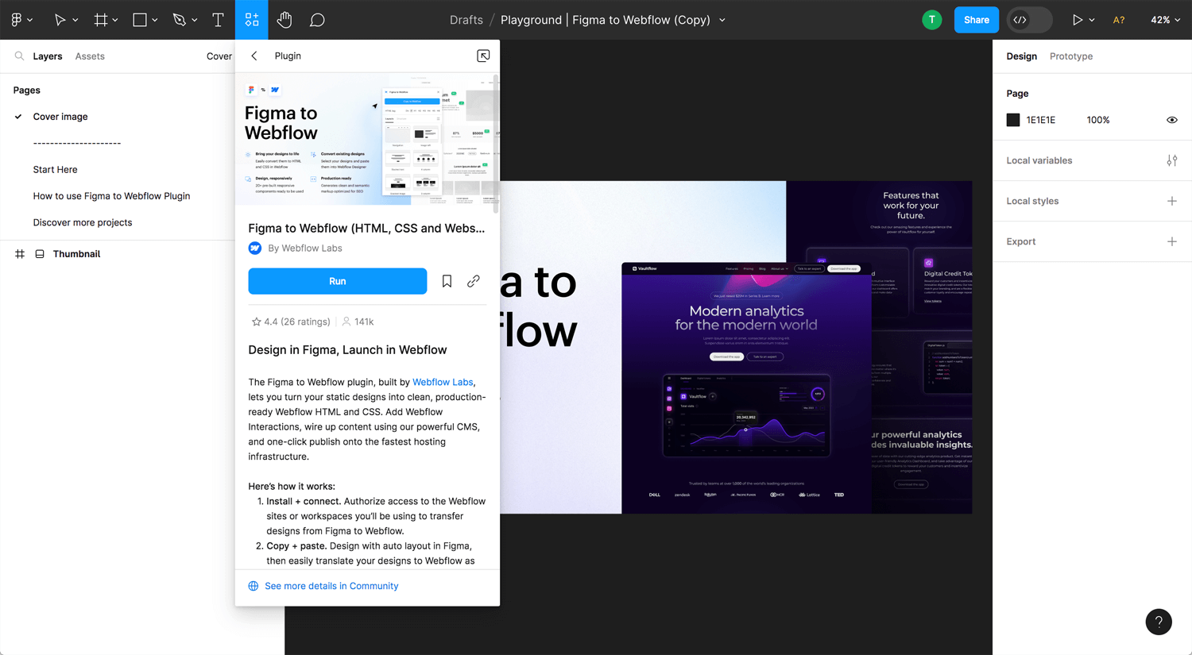Select the Thumbnail frame layer
1192x655 pixels.
[76, 254]
